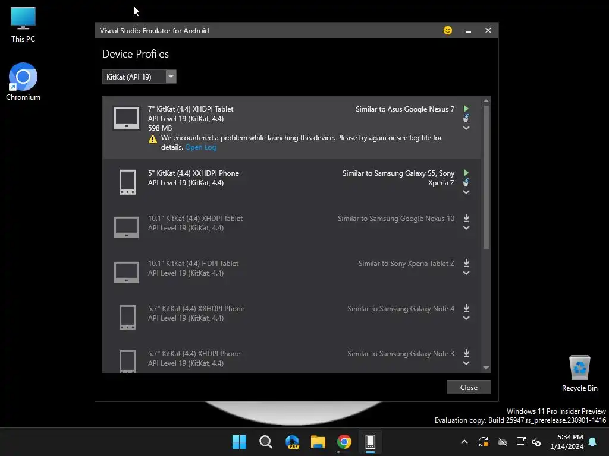
Task: Open the KitKat (API 19) platform dropdown
Action: point(139,77)
